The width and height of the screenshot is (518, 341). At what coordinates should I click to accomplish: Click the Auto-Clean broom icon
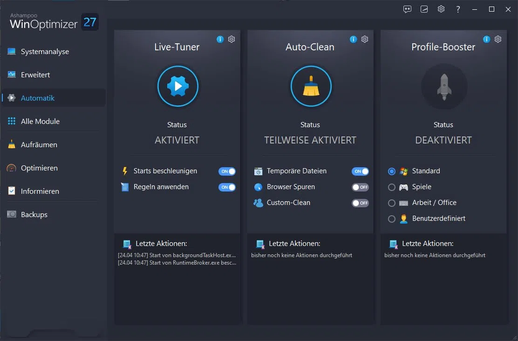[x=311, y=86]
